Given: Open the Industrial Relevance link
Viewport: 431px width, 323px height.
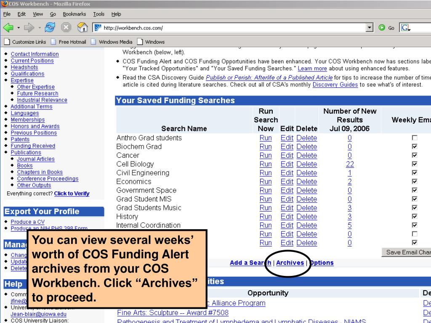Looking at the screenshot, I should point(42,100).
